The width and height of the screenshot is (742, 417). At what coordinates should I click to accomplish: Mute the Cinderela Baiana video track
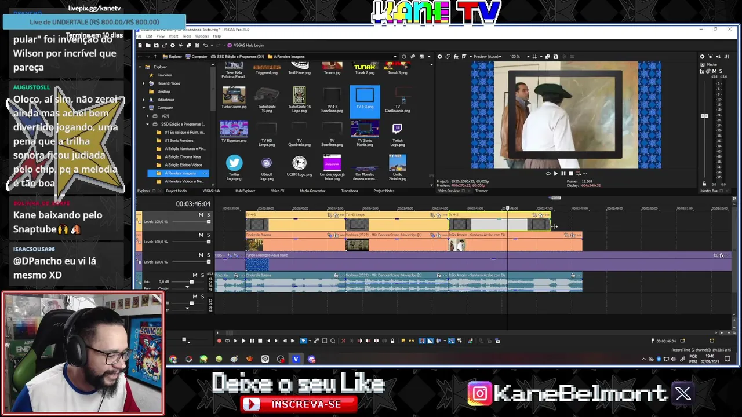201,235
